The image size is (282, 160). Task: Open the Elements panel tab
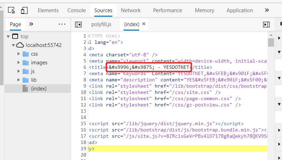pyautogui.click(x=48, y=10)
